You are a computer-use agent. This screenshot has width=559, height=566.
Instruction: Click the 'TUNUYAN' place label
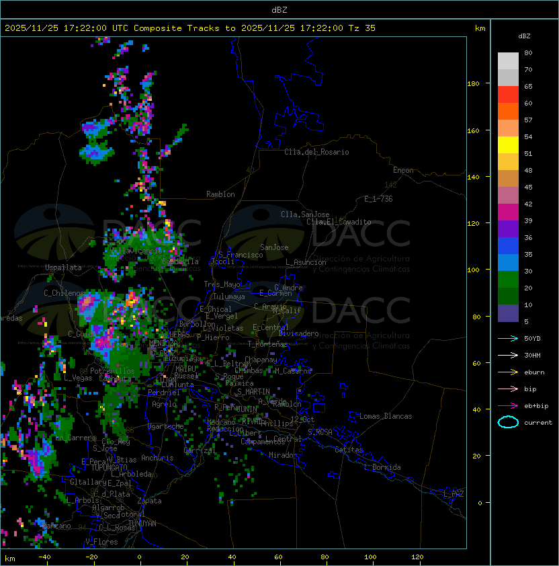[x=142, y=524]
